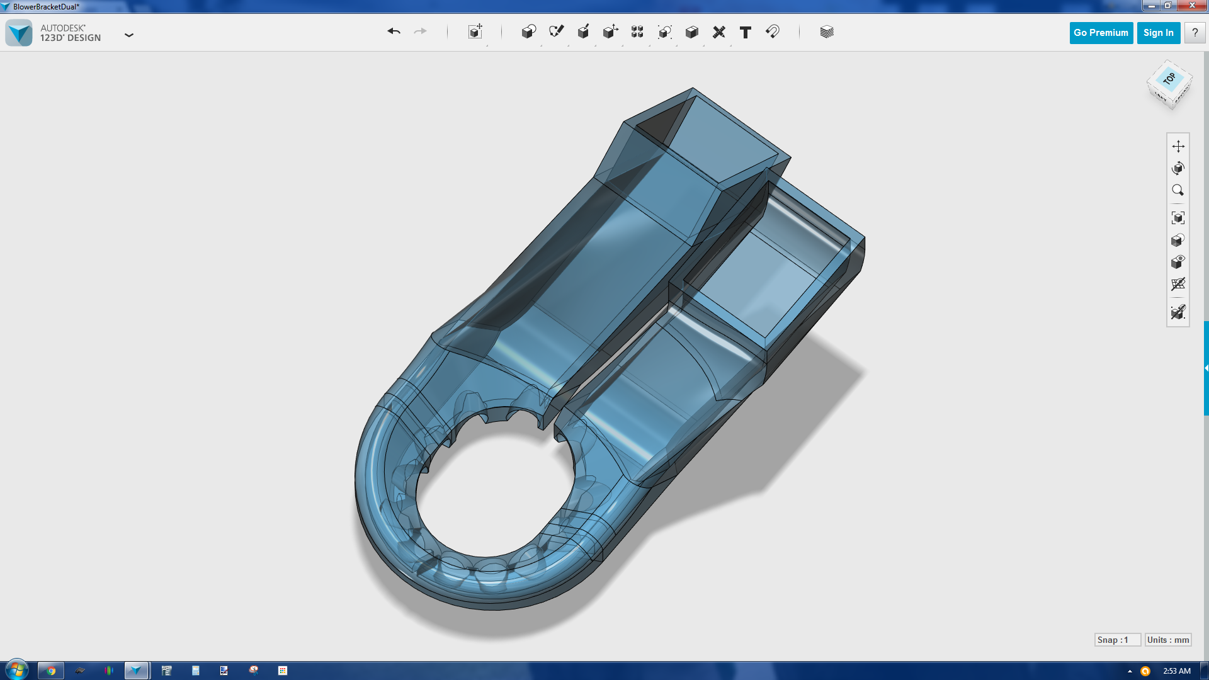Image resolution: width=1209 pixels, height=680 pixels.
Task: Select the Text tool
Action: pos(746,32)
